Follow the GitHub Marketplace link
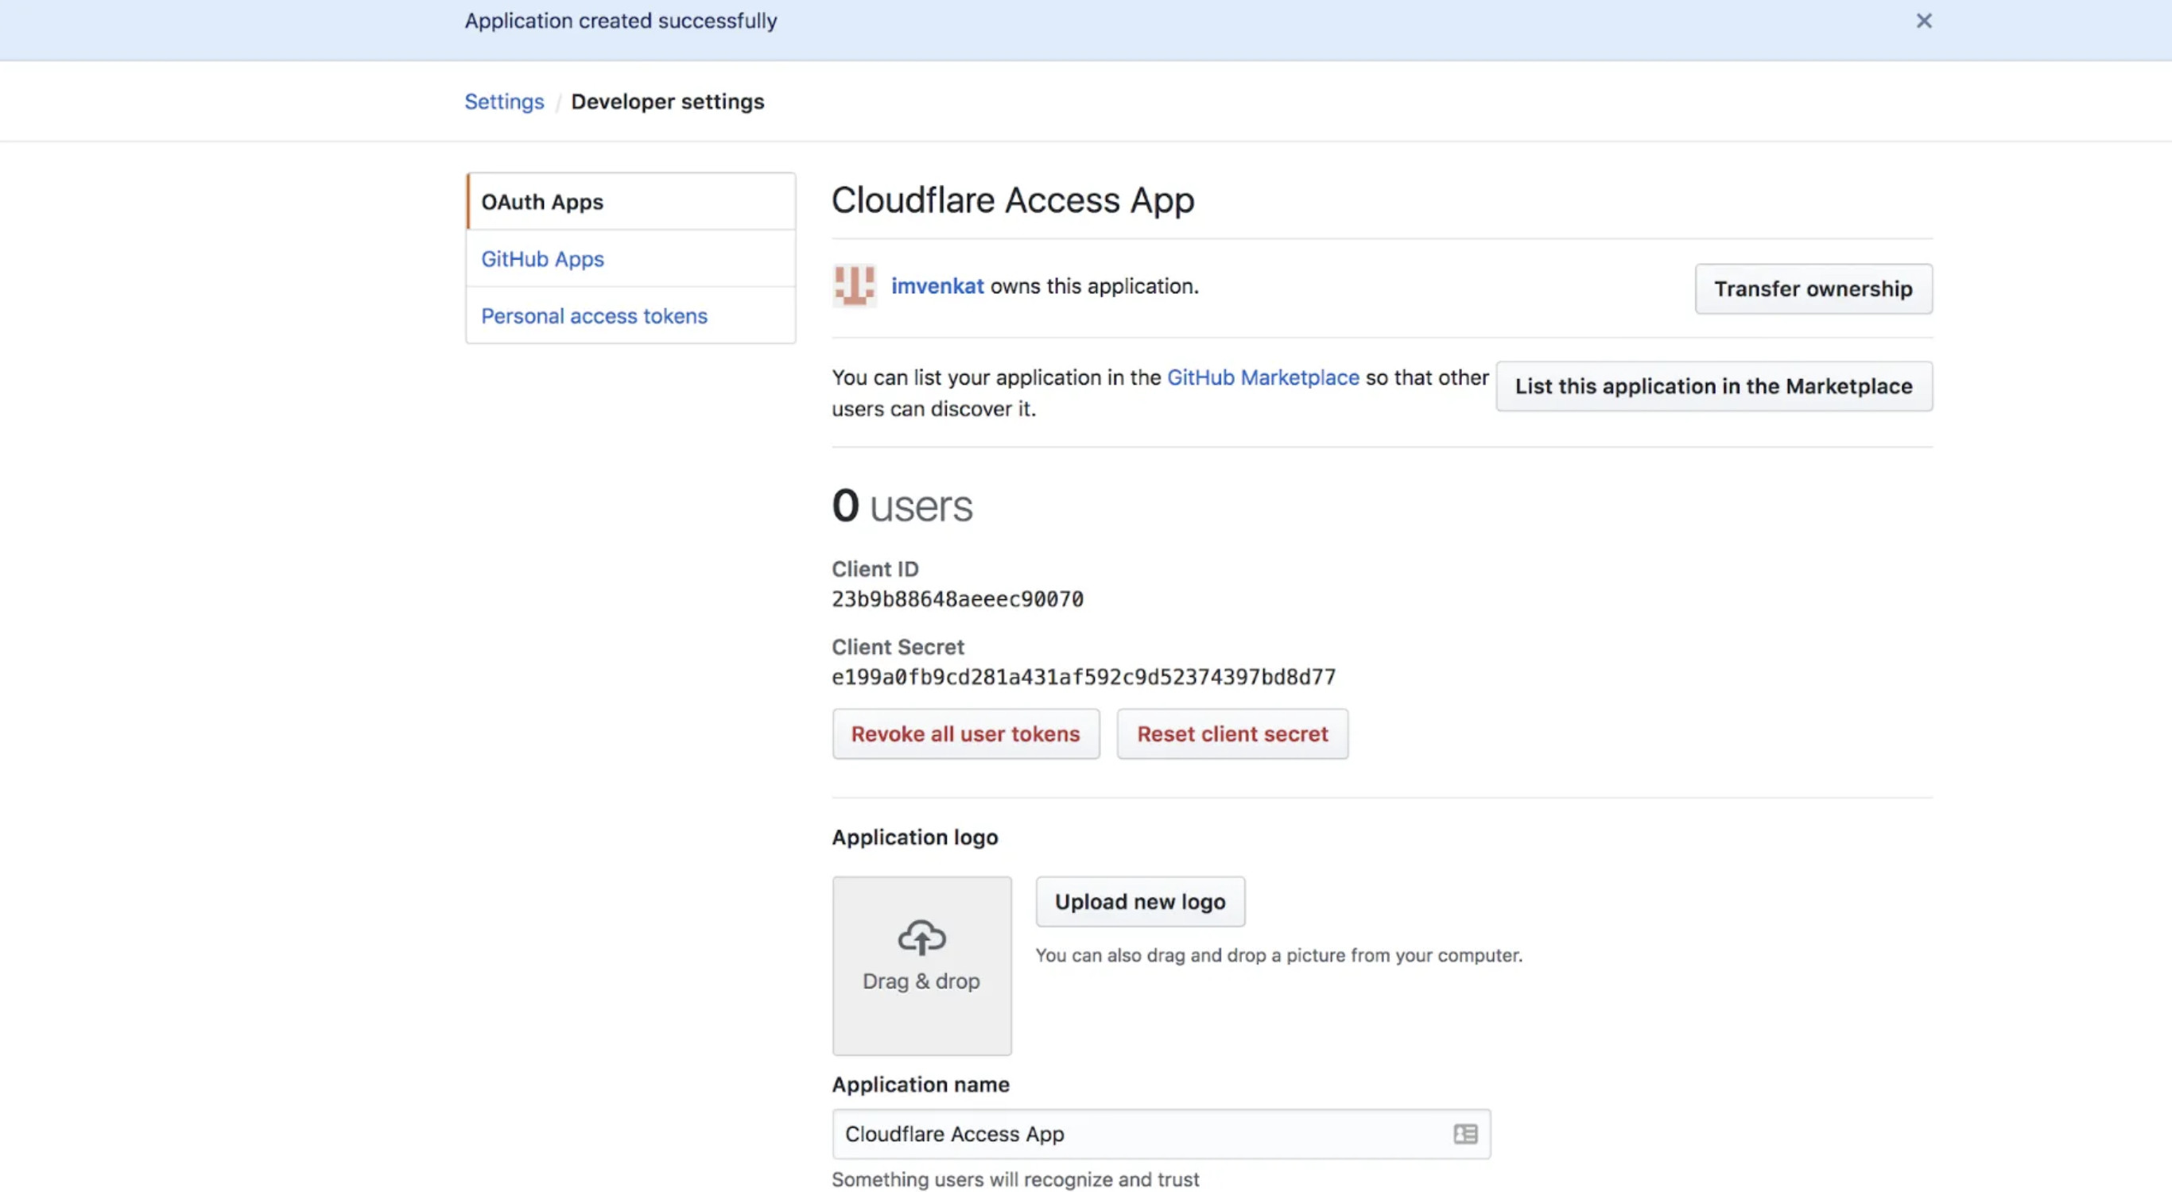The width and height of the screenshot is (2172, 1192). tap(1262, 377)
